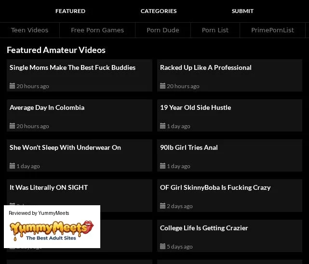The image size is (309, 264).
Task: Click the 'Featured Amateur Videos' heading
Action: pos(56,50)
